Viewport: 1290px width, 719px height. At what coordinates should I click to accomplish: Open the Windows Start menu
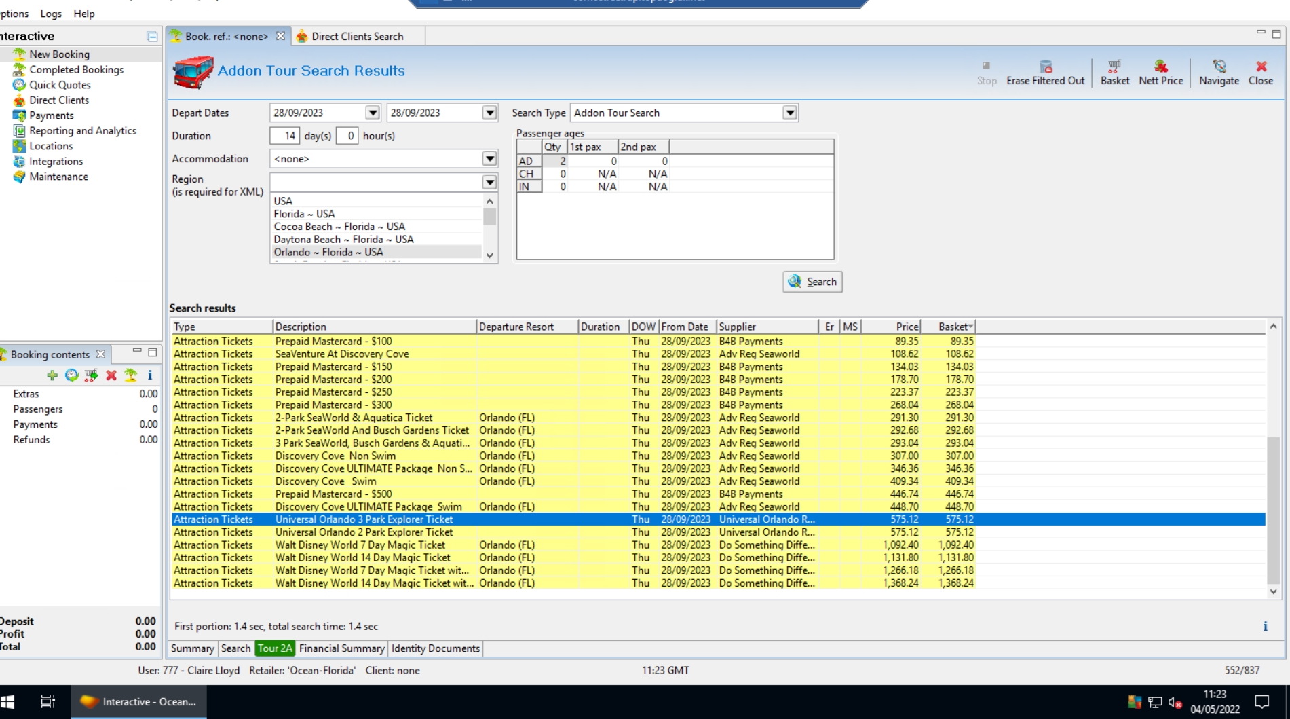(9, 701)
